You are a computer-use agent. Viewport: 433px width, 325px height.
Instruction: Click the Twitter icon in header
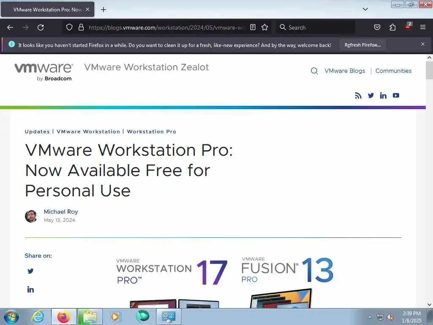(371, 95)
